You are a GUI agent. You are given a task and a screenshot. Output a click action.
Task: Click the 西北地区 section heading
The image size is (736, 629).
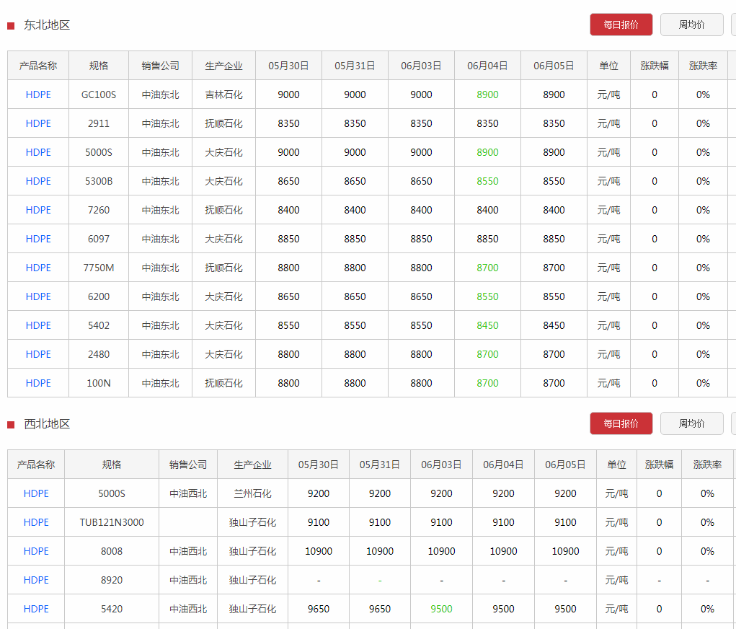tap(47, 423)
